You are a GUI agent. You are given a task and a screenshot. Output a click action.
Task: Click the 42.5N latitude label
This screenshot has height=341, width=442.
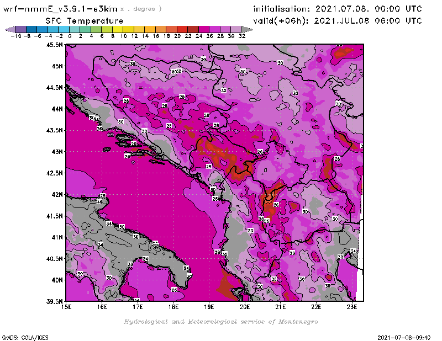point(54,173)
